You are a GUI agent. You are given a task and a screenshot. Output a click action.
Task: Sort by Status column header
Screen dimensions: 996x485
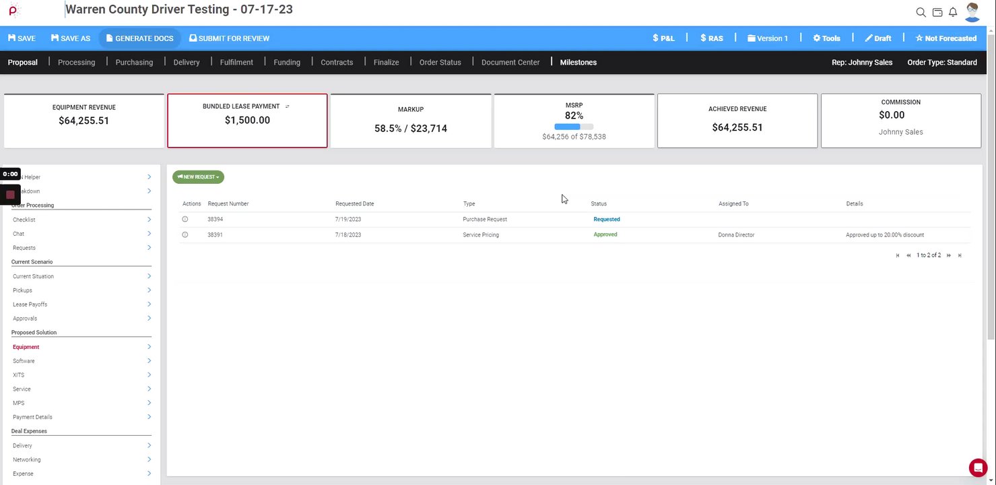(599, 203)
